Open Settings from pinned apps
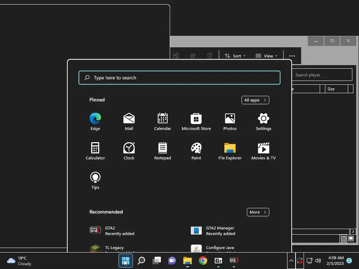 point(264,122)
